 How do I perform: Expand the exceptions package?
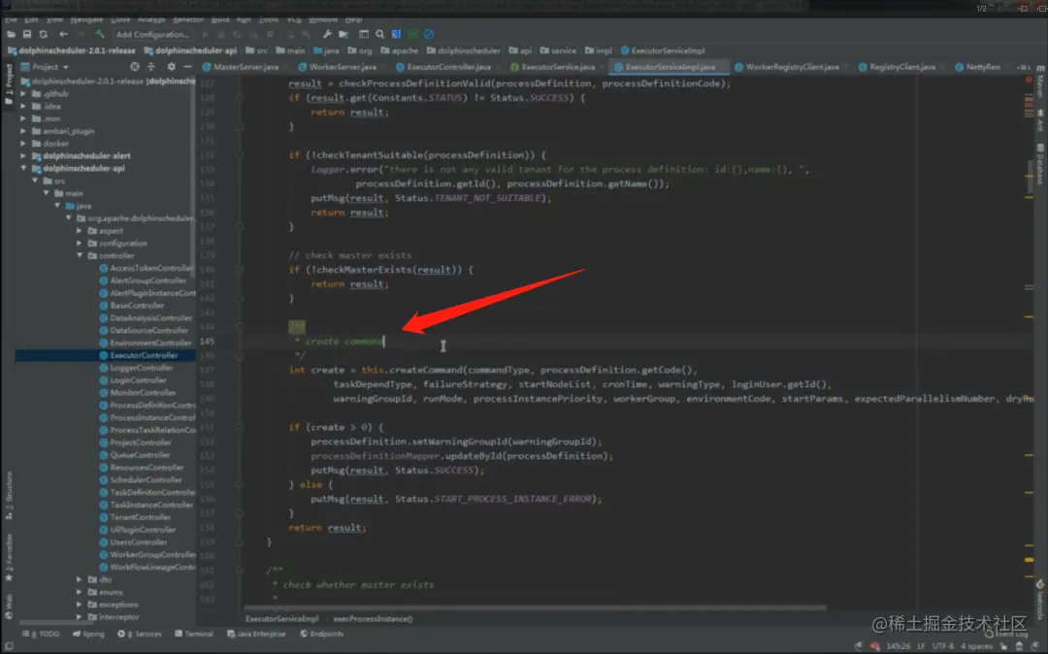click(x=80, y=605)
